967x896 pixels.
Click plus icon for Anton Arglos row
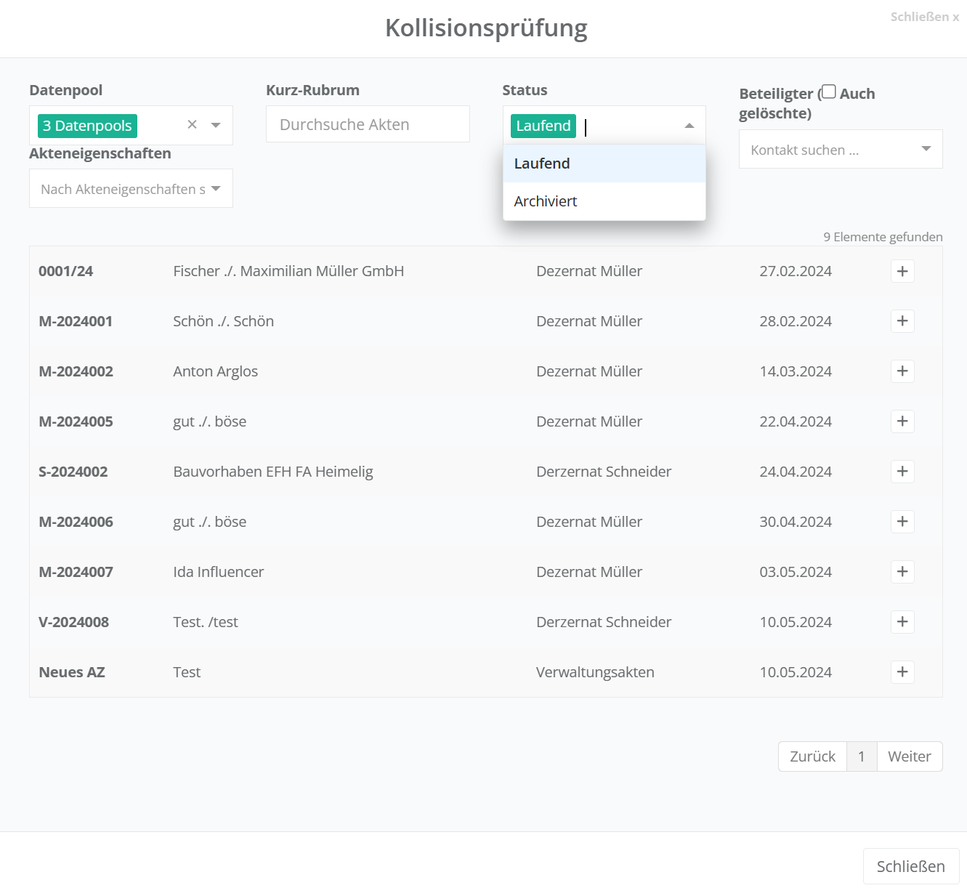(902, 371)
